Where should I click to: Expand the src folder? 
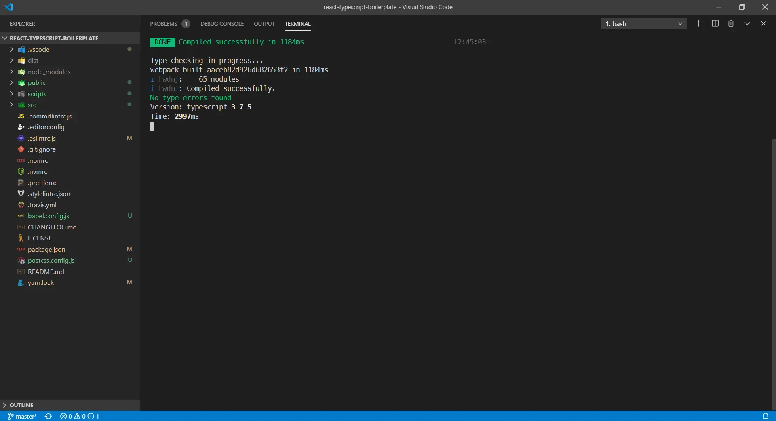(70, 105)
